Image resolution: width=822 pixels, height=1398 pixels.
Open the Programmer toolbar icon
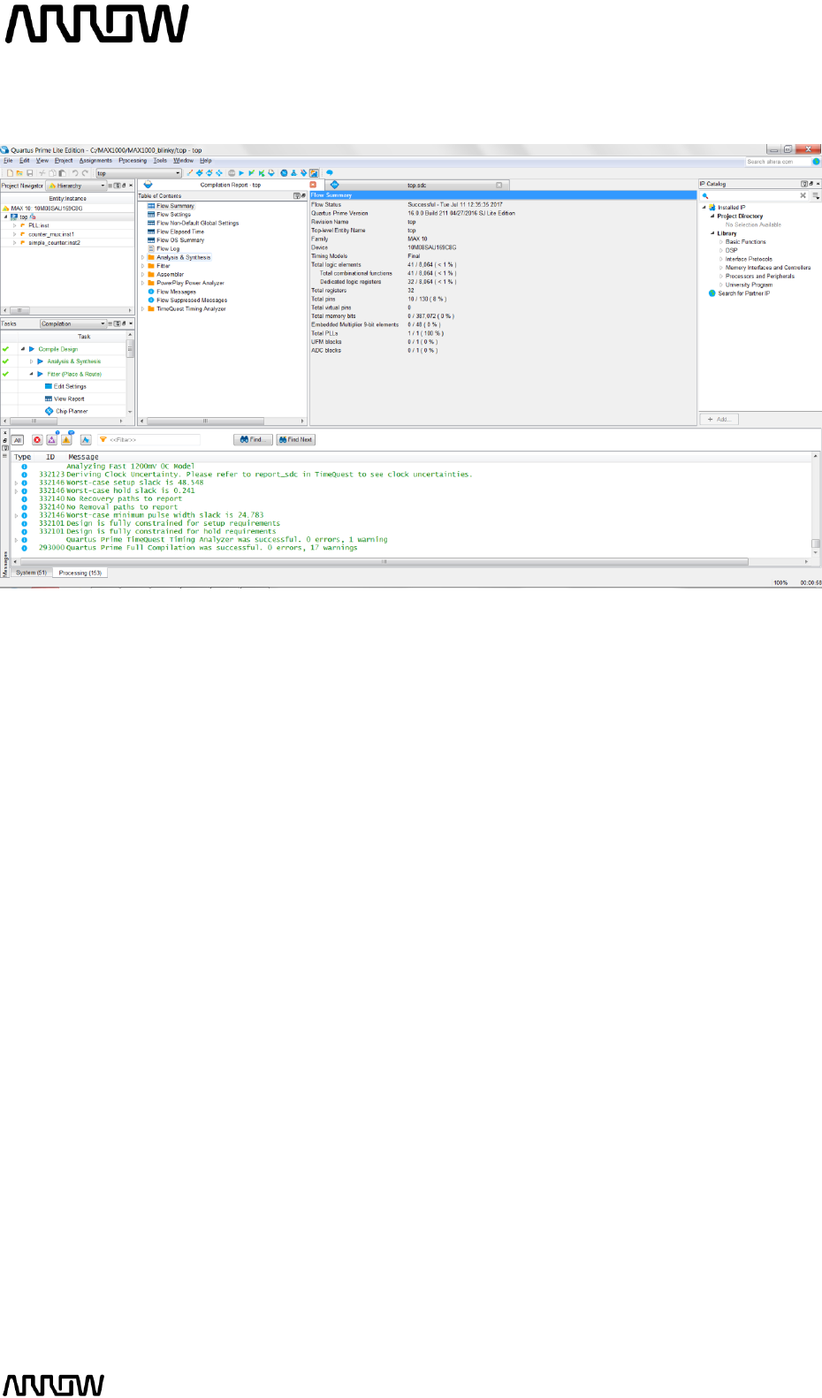pos(303,173)
